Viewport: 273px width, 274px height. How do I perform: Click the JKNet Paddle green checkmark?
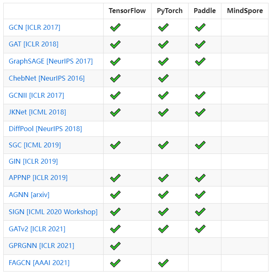click(x=200, y=112)
